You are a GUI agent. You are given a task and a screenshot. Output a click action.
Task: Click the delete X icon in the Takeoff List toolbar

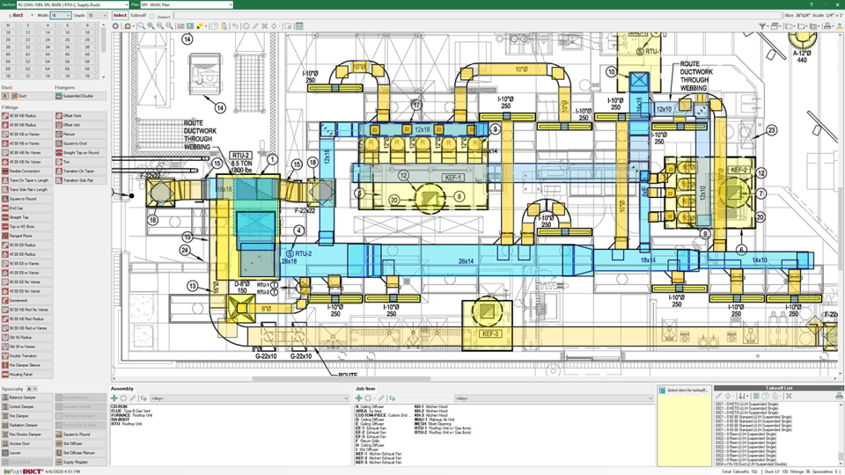(789, 396)
